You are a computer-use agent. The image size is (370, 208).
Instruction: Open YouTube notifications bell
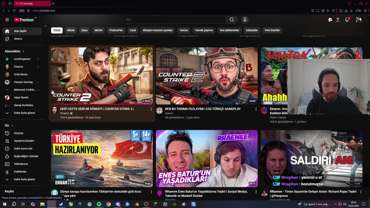pos(347,20)
